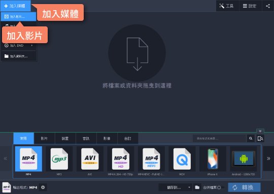Open the output folder icon
The width and height of the screenshot is (274, 194).
click(x=197, y=187)
